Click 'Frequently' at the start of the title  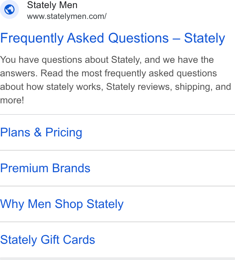pyautogui.click(x=32, y=38)
